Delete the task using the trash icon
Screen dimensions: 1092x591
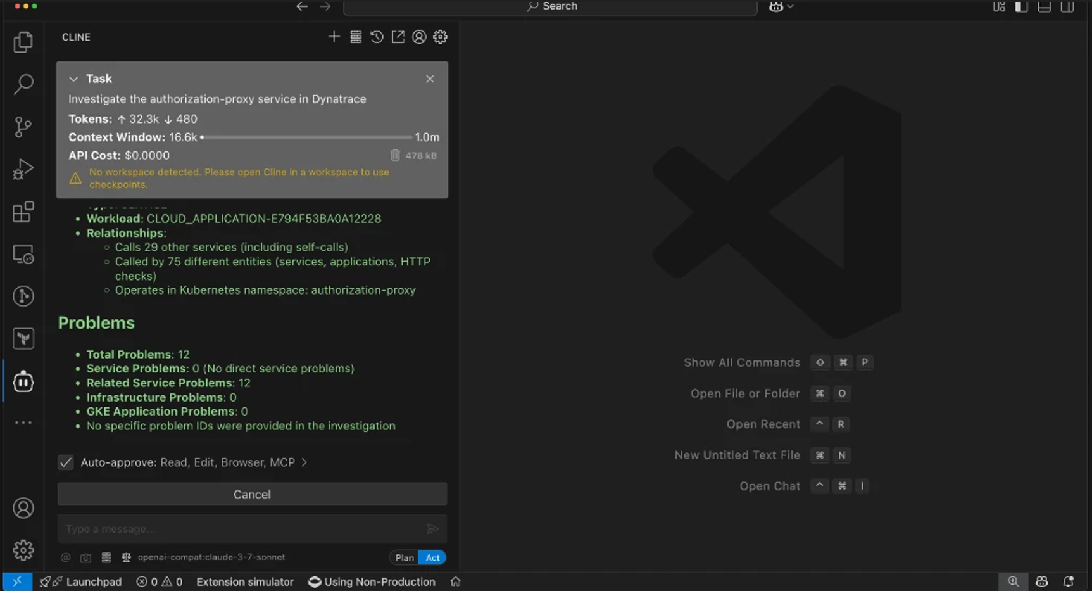(395, 155)
